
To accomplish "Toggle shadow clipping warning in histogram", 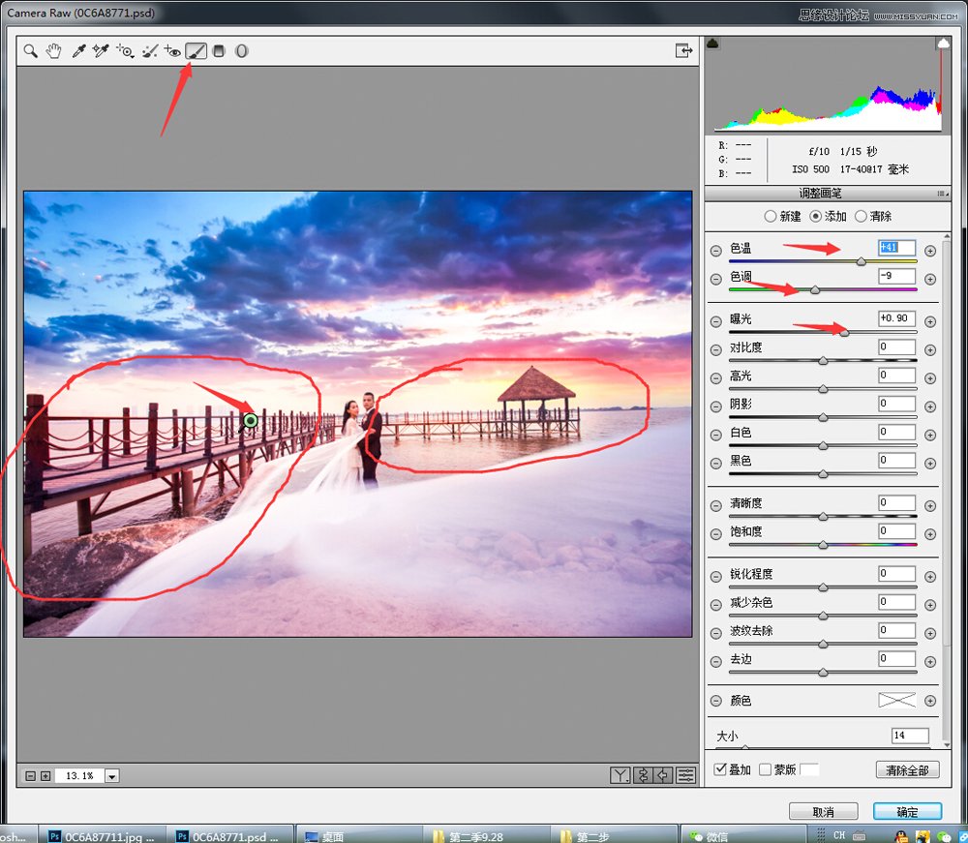I will coord(712,44).
